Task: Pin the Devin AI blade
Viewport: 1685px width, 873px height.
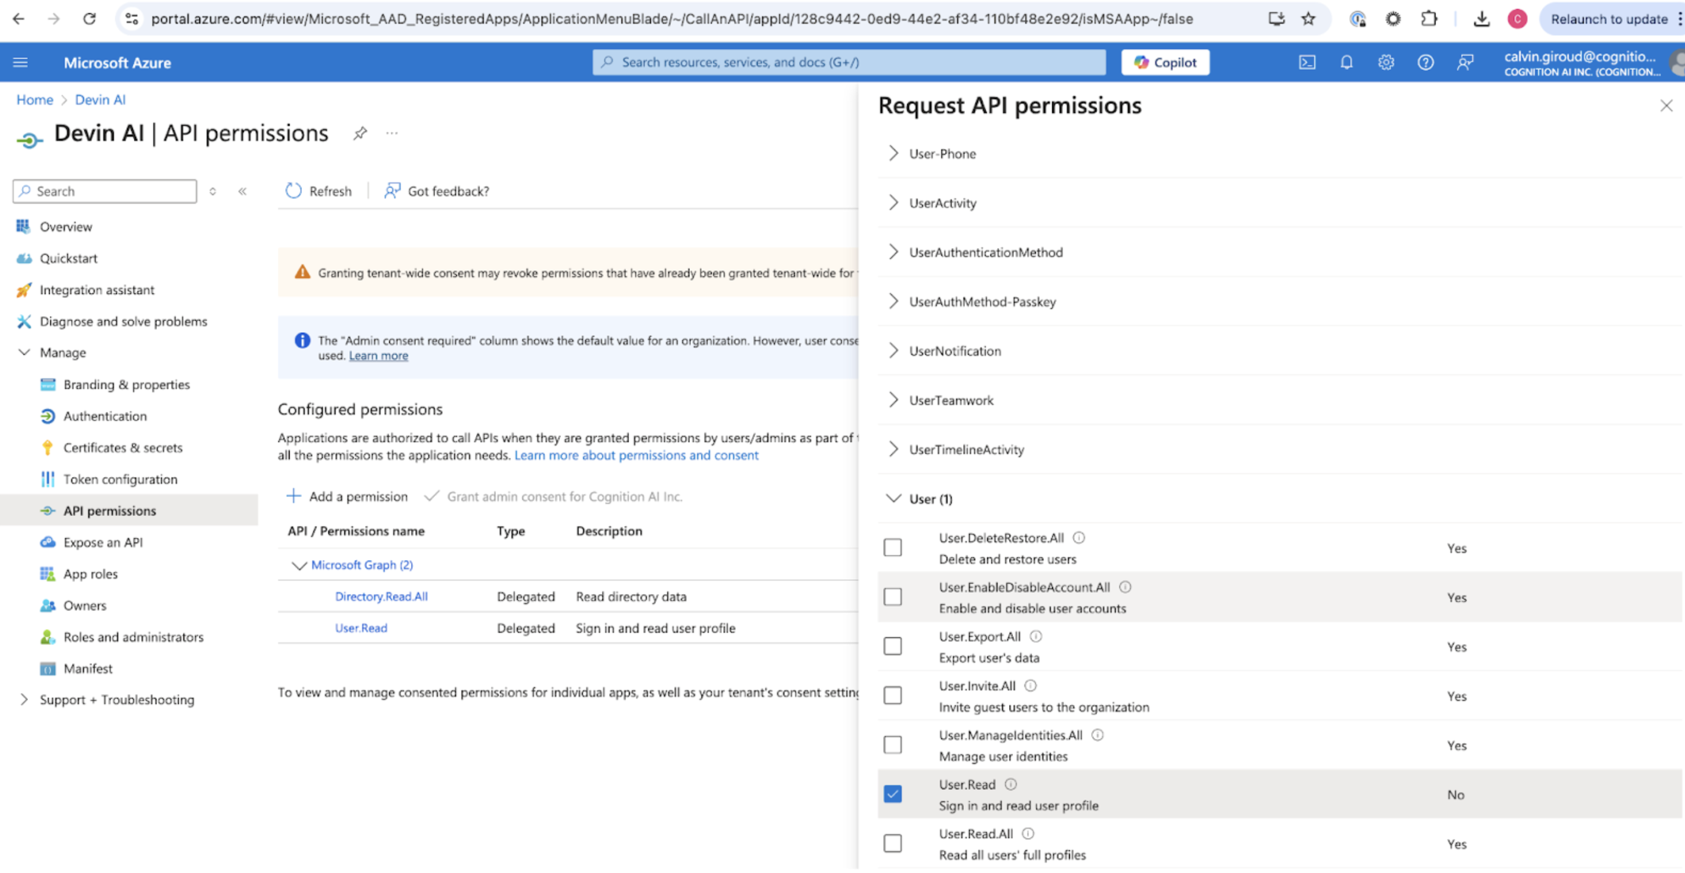Action: pyautogui.click(x=360, y=133)
